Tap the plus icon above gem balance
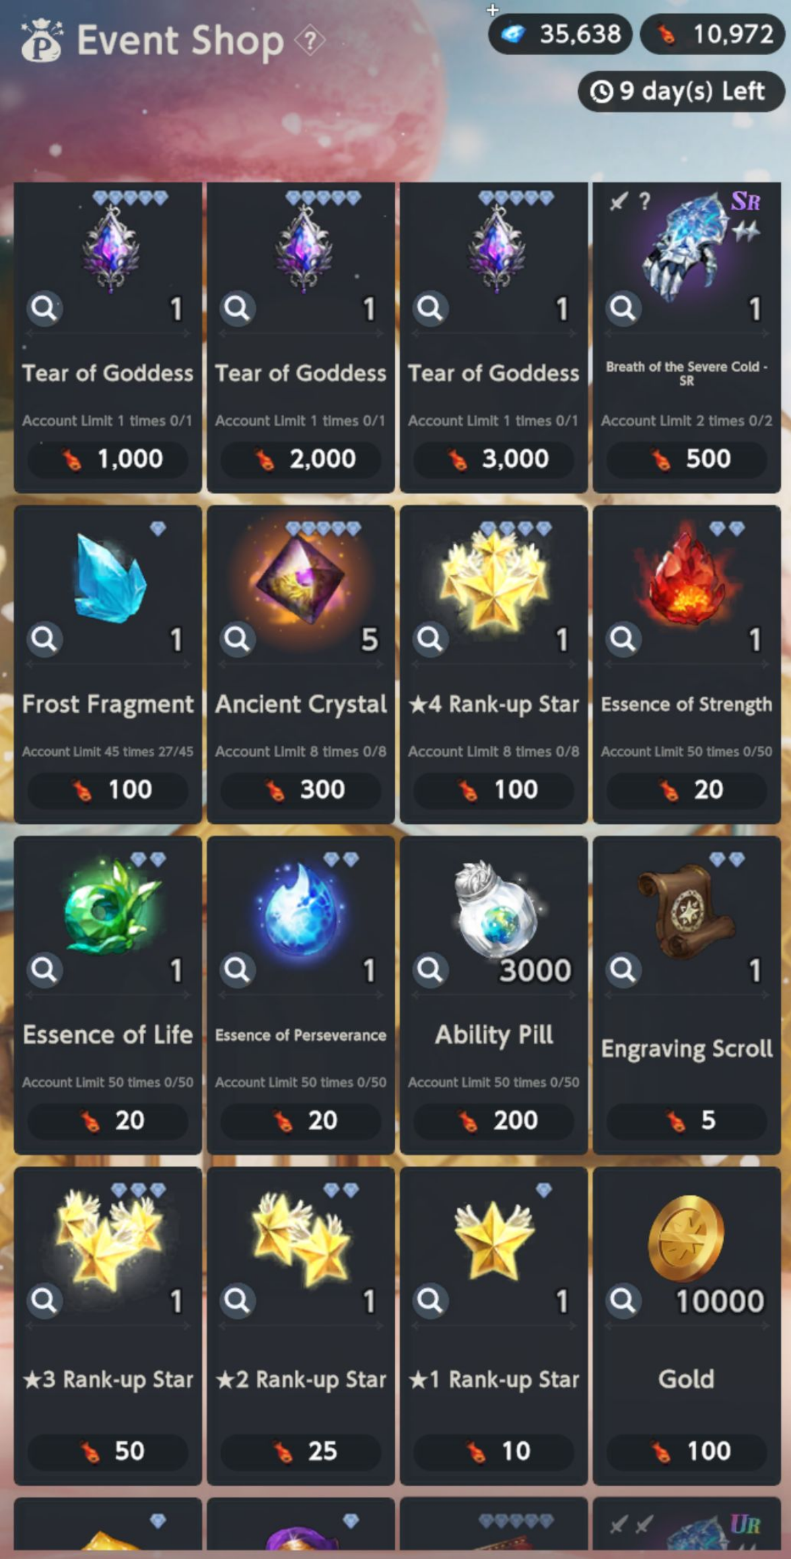Screen dimensions: 791x1559 pyautogui.click(x=493, y=9)
